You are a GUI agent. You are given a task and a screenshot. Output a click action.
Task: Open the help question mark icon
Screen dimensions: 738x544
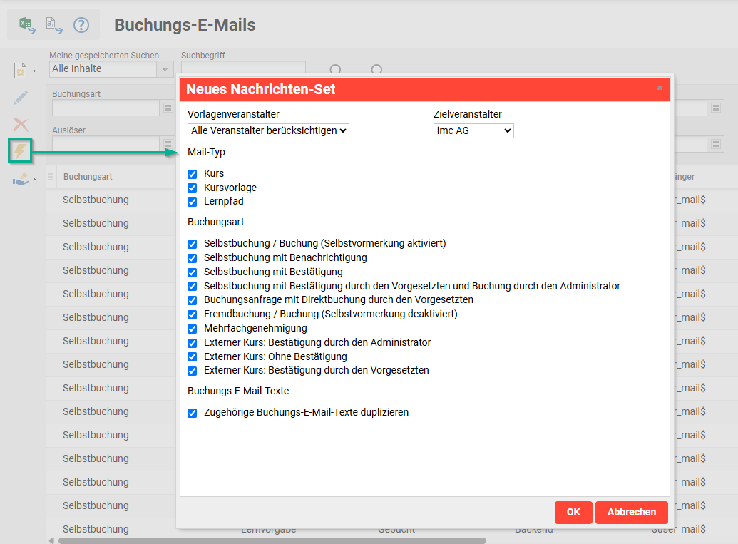81,25
